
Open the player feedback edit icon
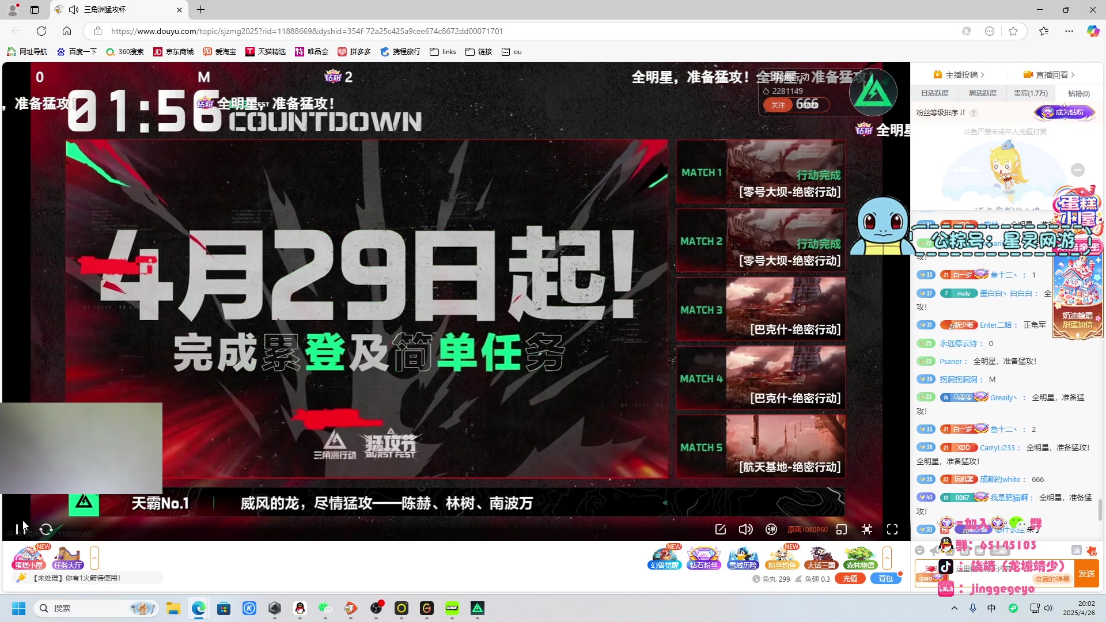tap(720, 529)
